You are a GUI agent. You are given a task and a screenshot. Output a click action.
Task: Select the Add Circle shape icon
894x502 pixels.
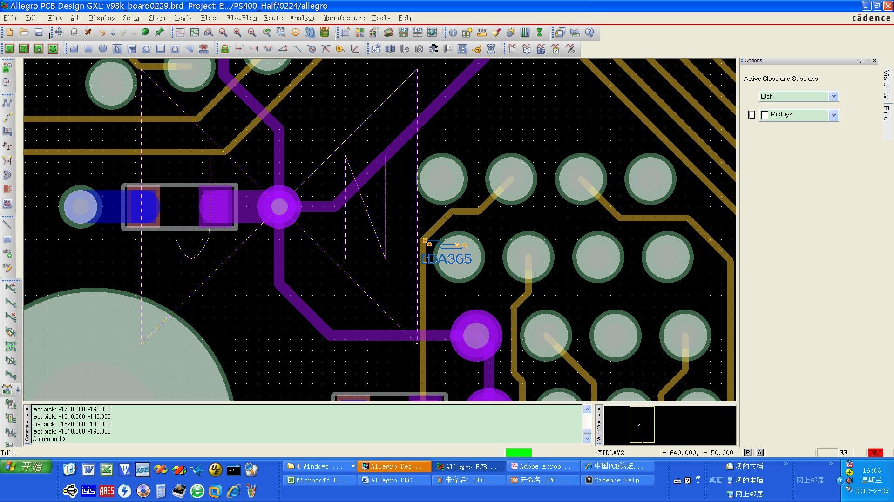pyautogui.click(x=103, y=49)
